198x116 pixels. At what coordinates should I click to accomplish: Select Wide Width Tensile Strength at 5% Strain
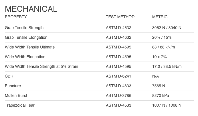(x=41, y=67)
